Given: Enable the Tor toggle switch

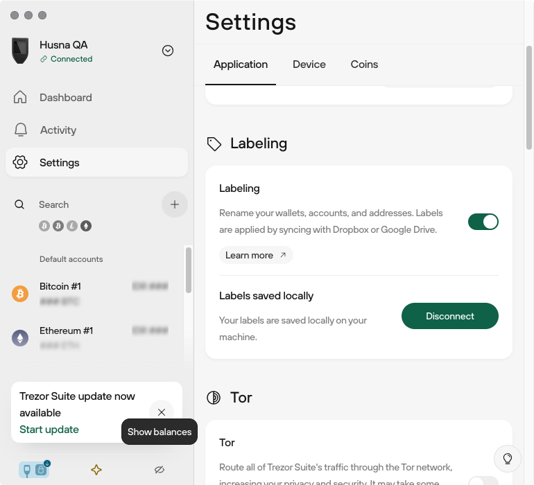Looking at the screenshot, I should click(x=483, y=482).
